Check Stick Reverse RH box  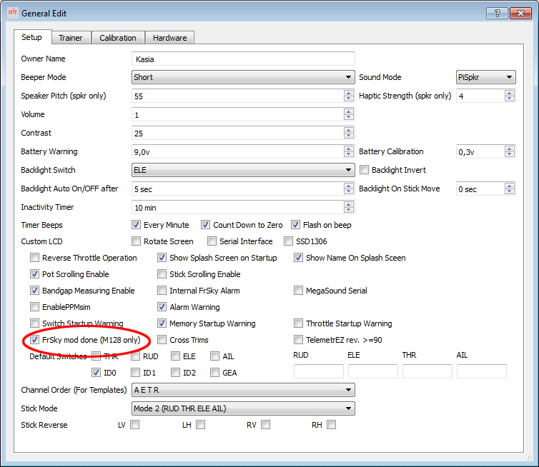pyautogui.click(x=332, y=425)
